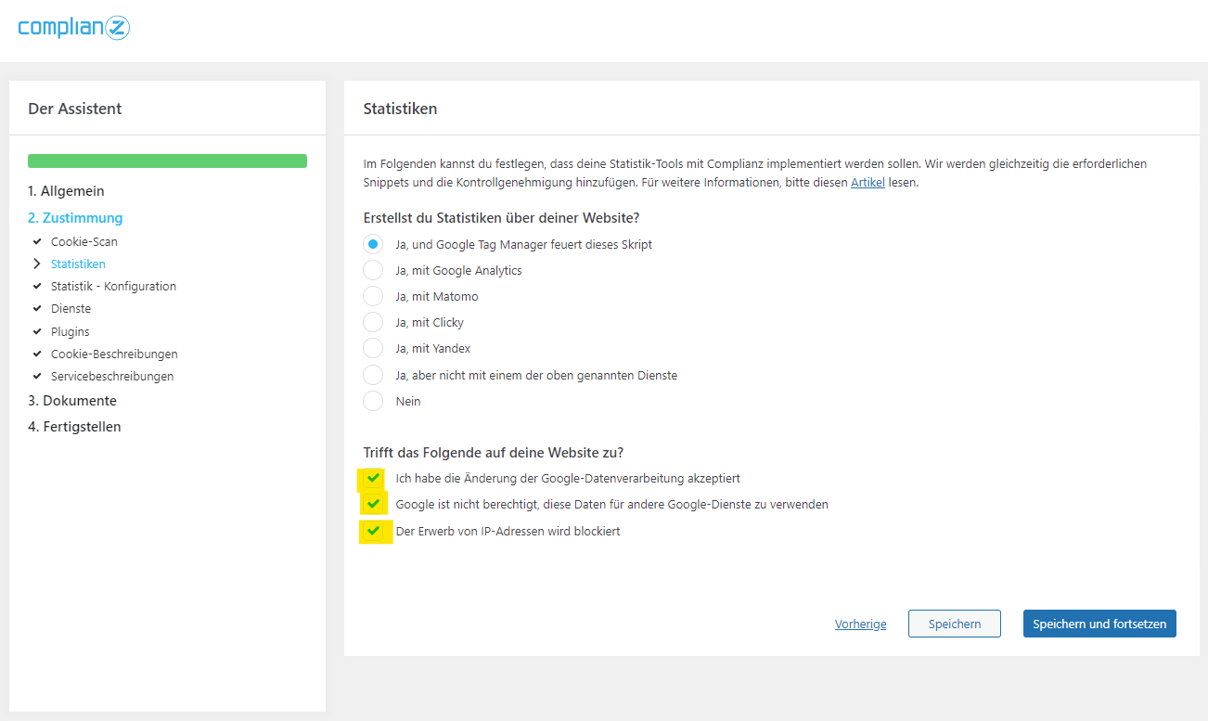Open 'Statistik - Konfiguration' step
This screenshot has height=721, width=1208.
(113, 286)
